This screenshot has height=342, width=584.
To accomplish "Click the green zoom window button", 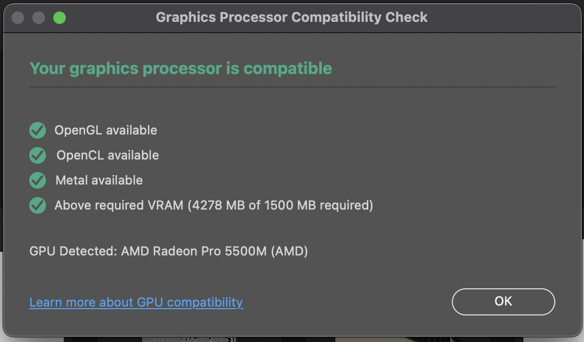I will coord(60,18).
